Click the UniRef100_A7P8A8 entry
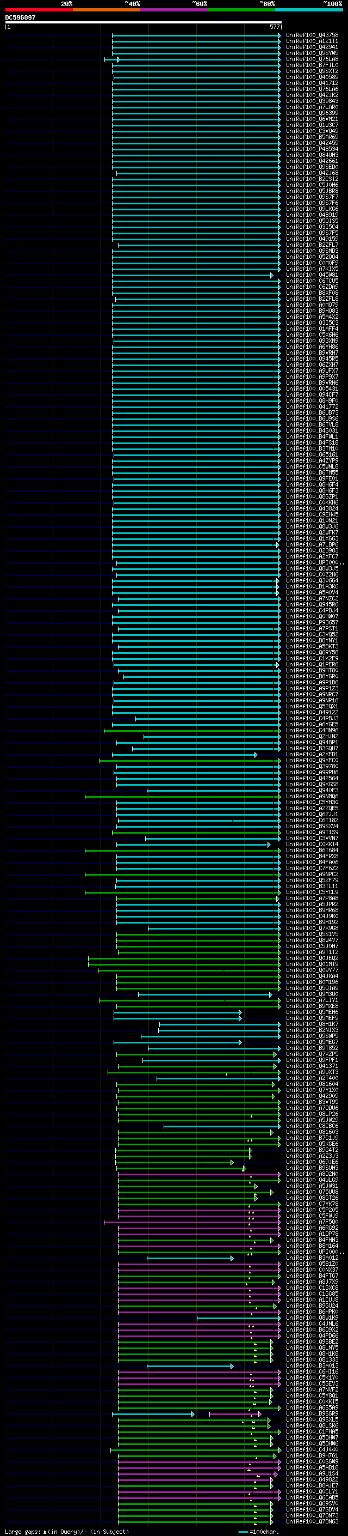 (x=312, y=898)
